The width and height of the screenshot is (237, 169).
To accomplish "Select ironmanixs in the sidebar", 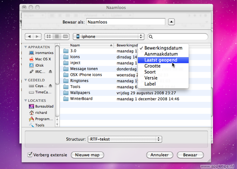I will pos(41,53).
